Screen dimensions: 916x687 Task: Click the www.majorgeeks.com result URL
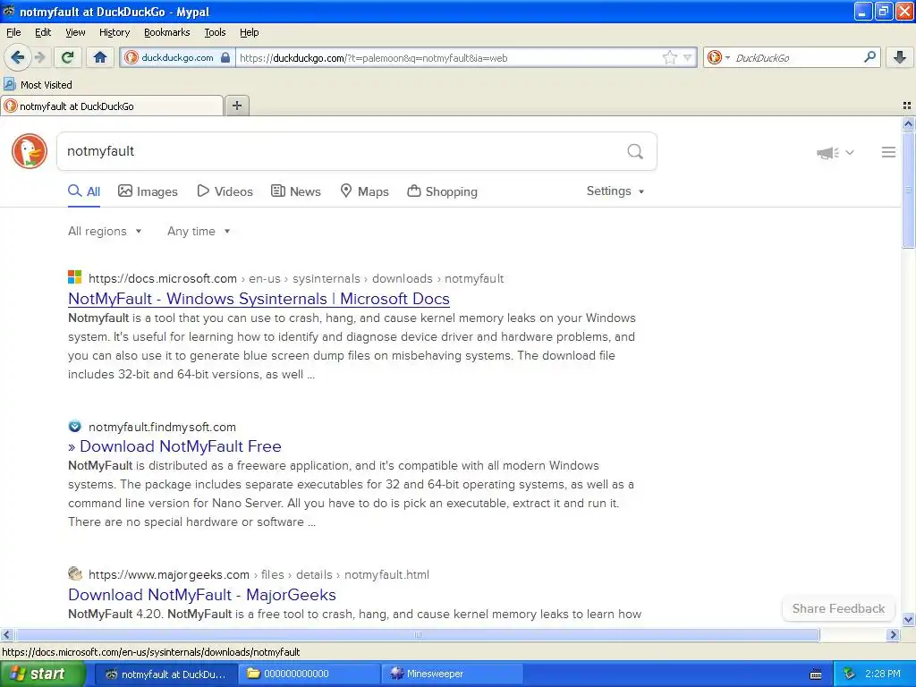(259, 575)
